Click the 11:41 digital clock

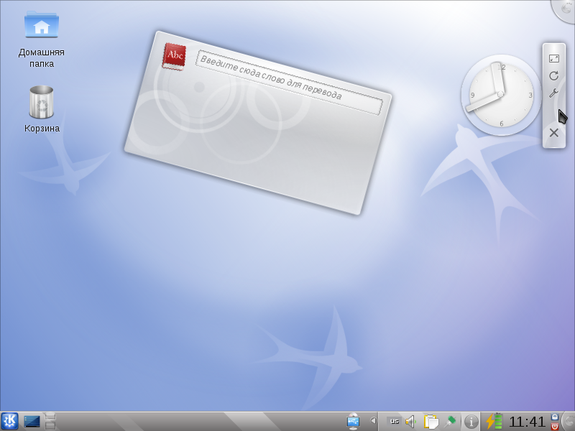pos(527,422)
